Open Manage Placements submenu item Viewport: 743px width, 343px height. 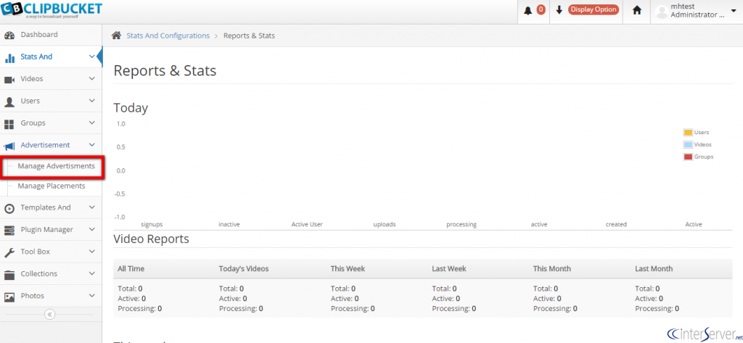(52, 186)
